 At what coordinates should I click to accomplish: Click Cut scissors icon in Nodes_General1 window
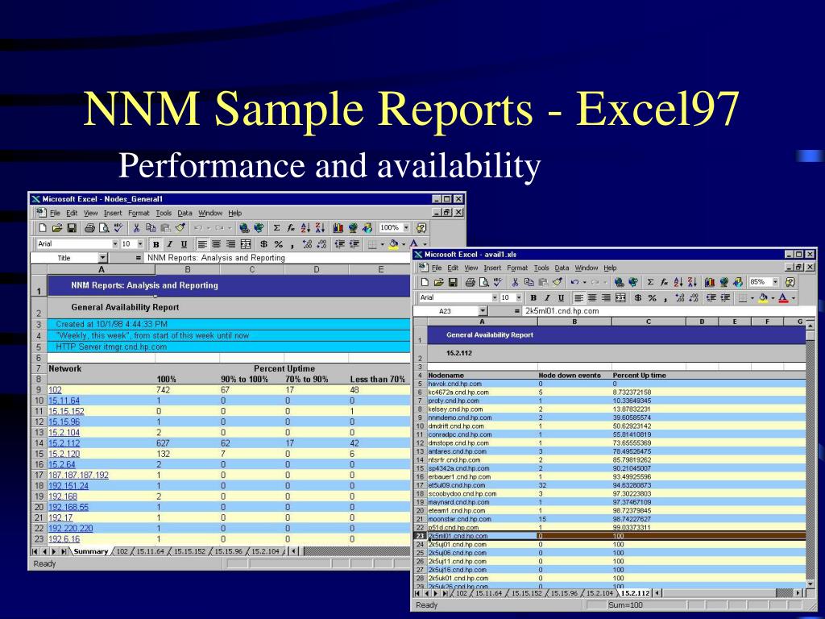pos(136,228)
